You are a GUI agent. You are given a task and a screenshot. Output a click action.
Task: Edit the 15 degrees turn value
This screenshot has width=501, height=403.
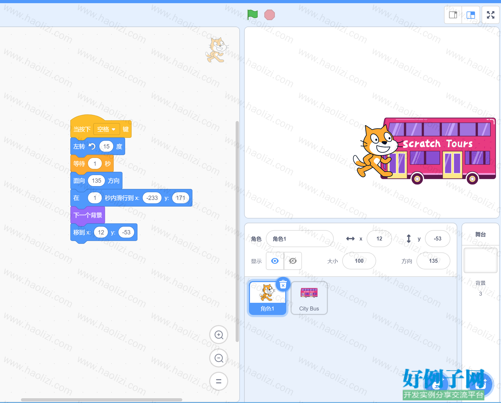pyautogui.click(x=106, y=146)
